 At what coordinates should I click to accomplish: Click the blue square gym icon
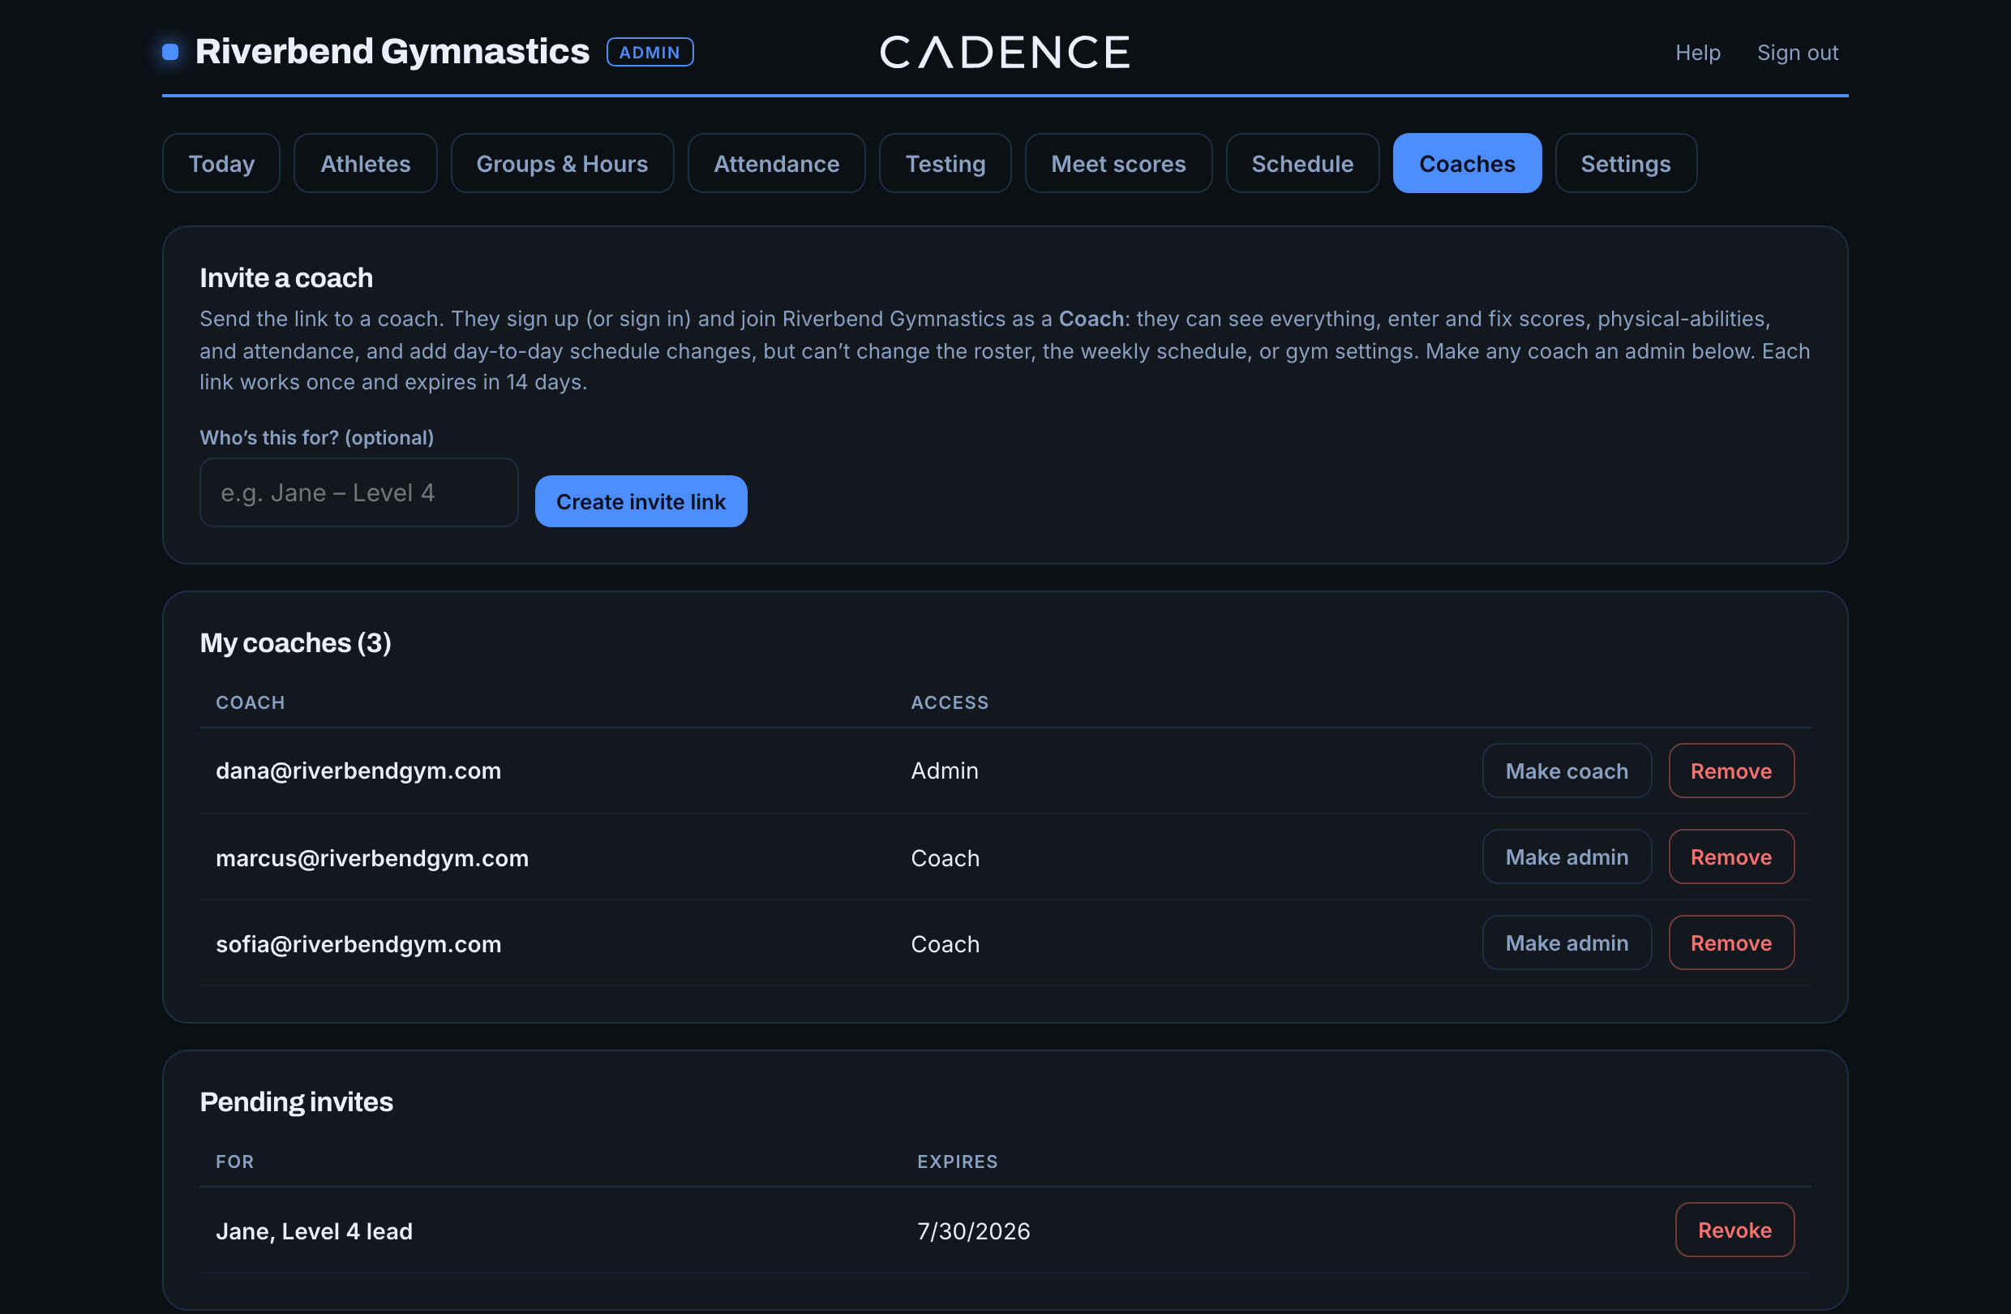coord(169,52)
